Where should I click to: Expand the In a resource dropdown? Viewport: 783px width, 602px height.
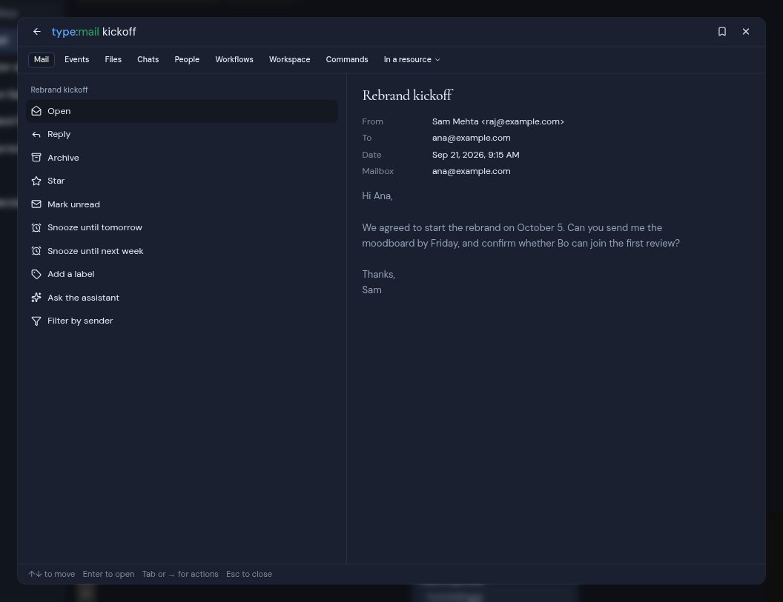pos(412,59)
